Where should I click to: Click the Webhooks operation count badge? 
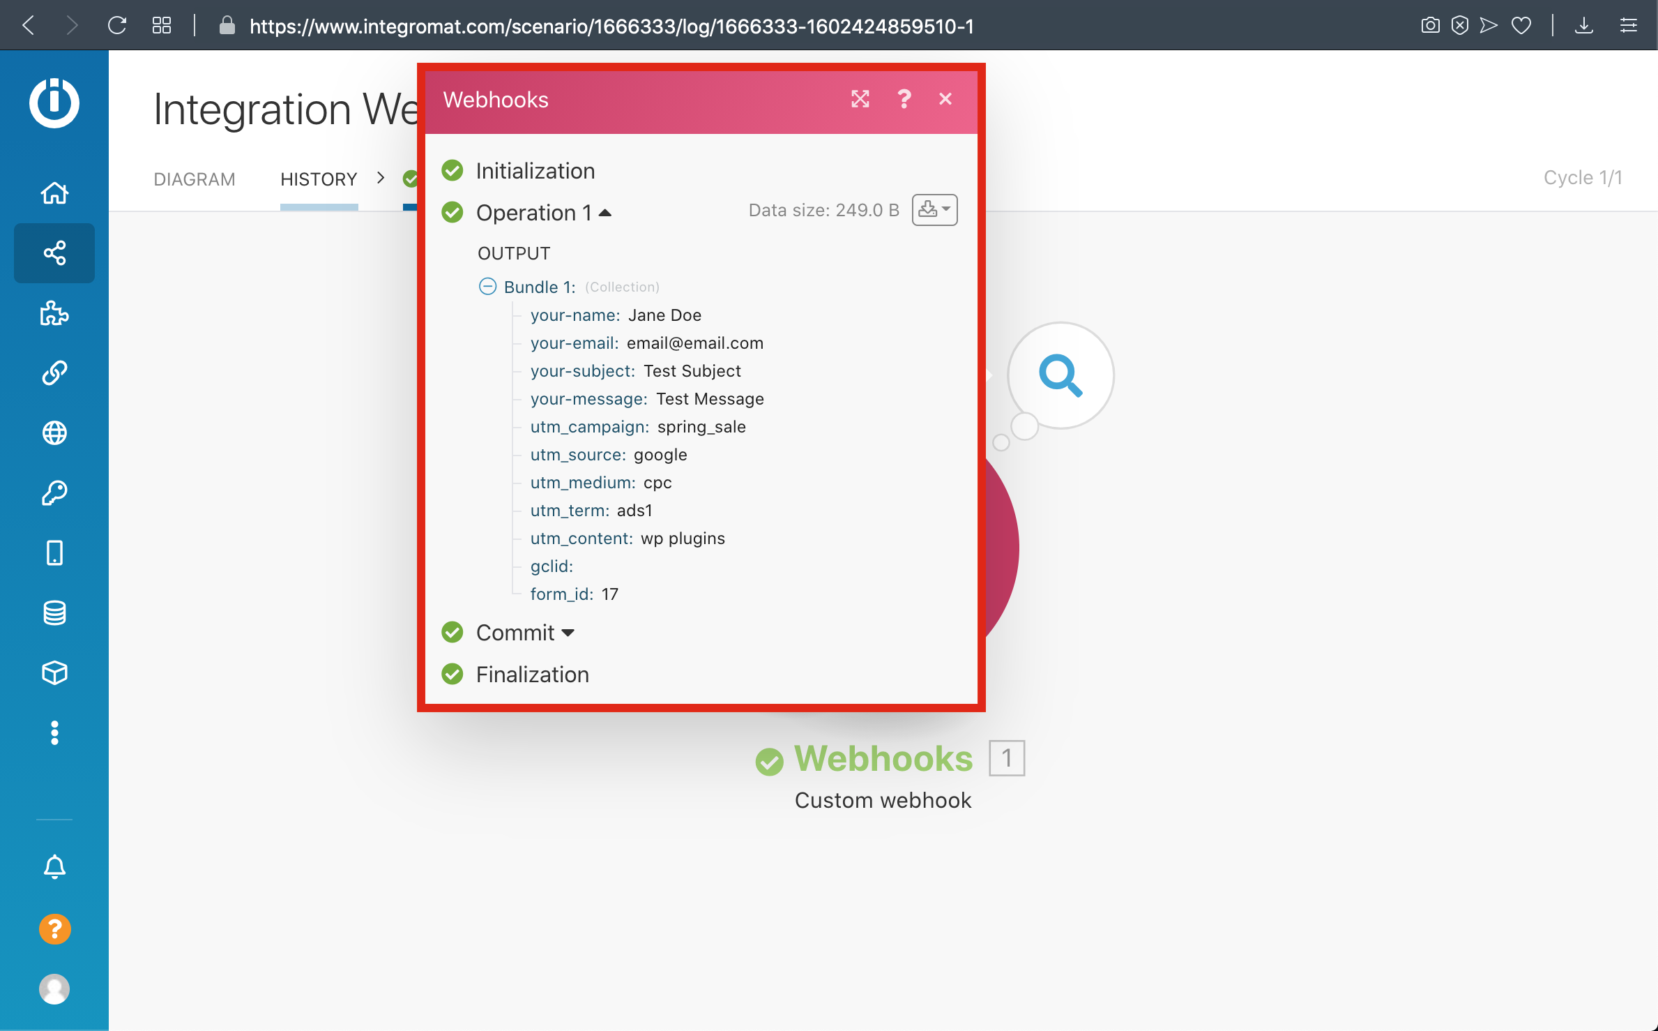[x=1006, y=758]
